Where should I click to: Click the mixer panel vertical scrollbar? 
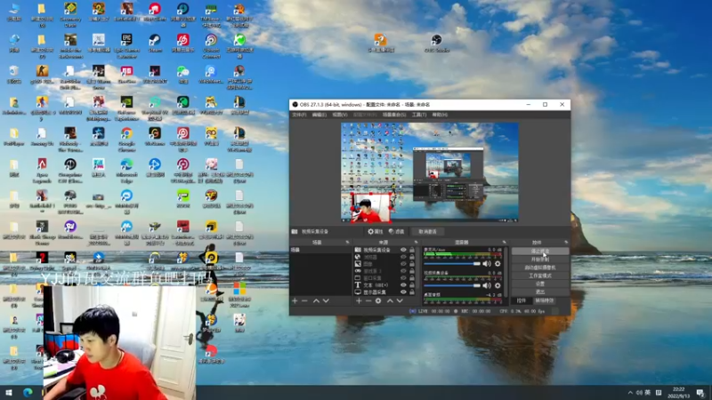[x=506, y=272]
